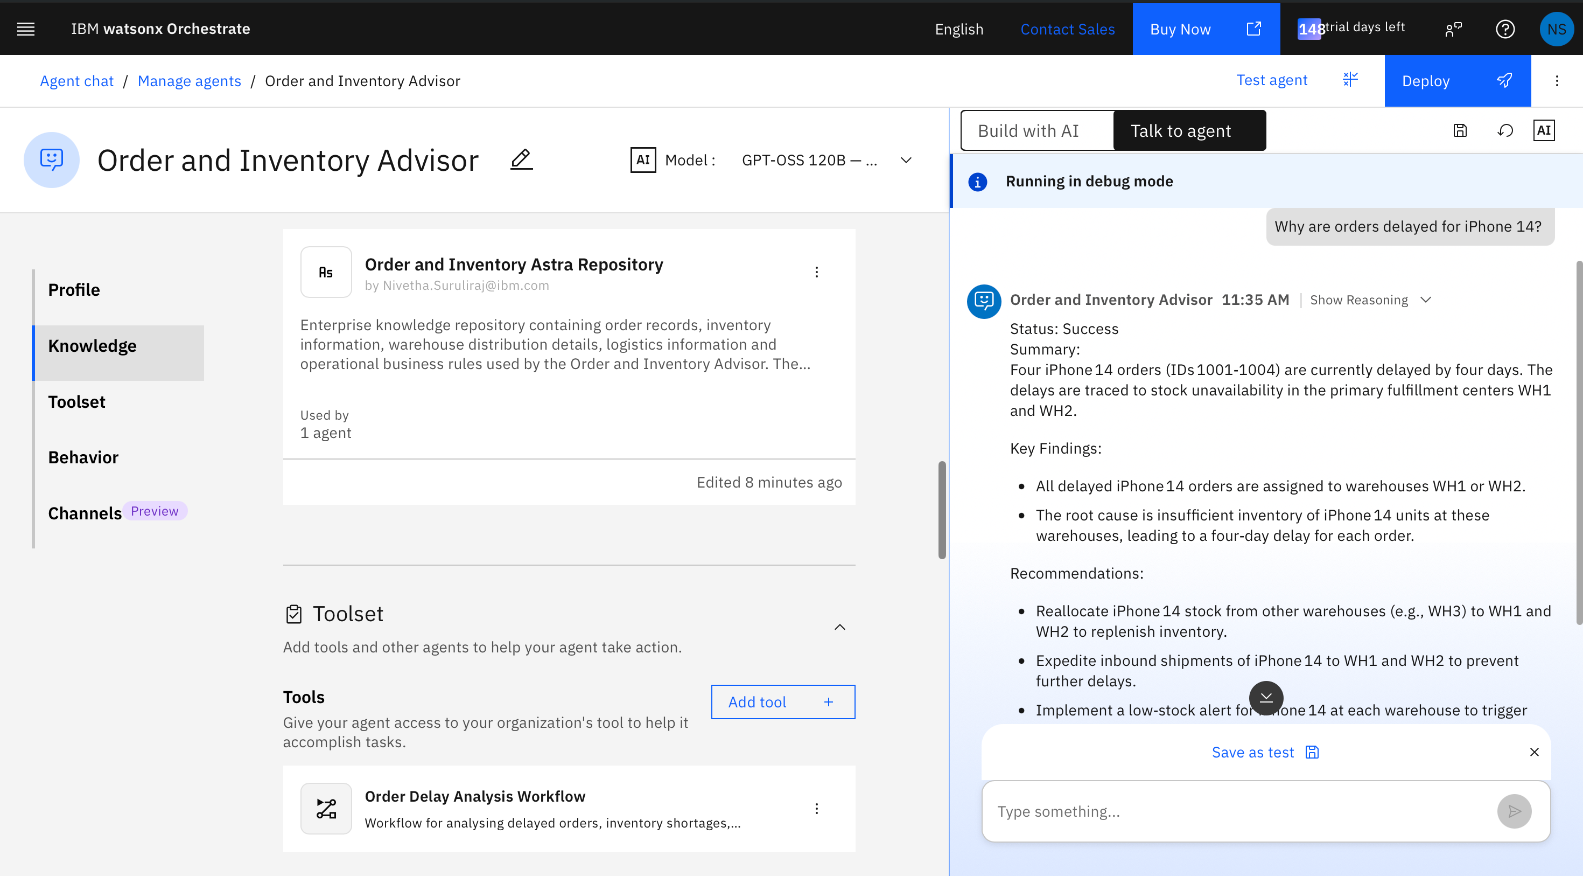1583x876 pixels.
Task: Click the Order Delay Analysis Workflow icon
Action: coord(326,808)
